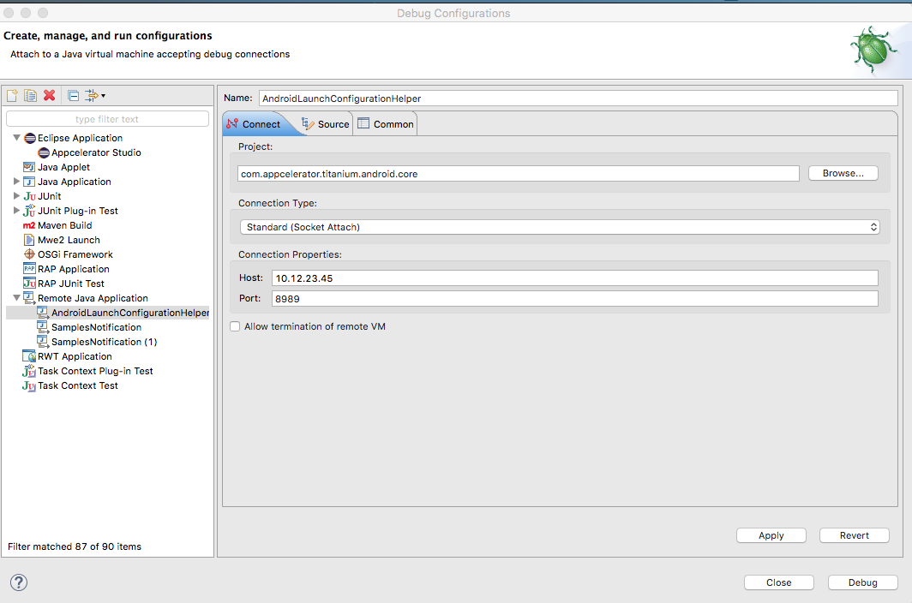Select the SamplesNotification configuration
The image size is (912, 603).
click(95, 326)
